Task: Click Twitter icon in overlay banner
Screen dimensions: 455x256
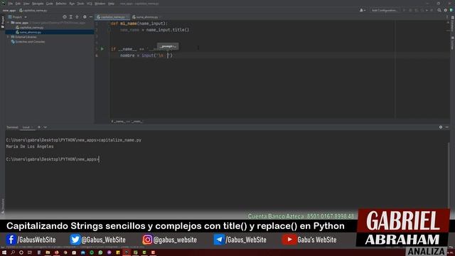Action: (75, 240)
